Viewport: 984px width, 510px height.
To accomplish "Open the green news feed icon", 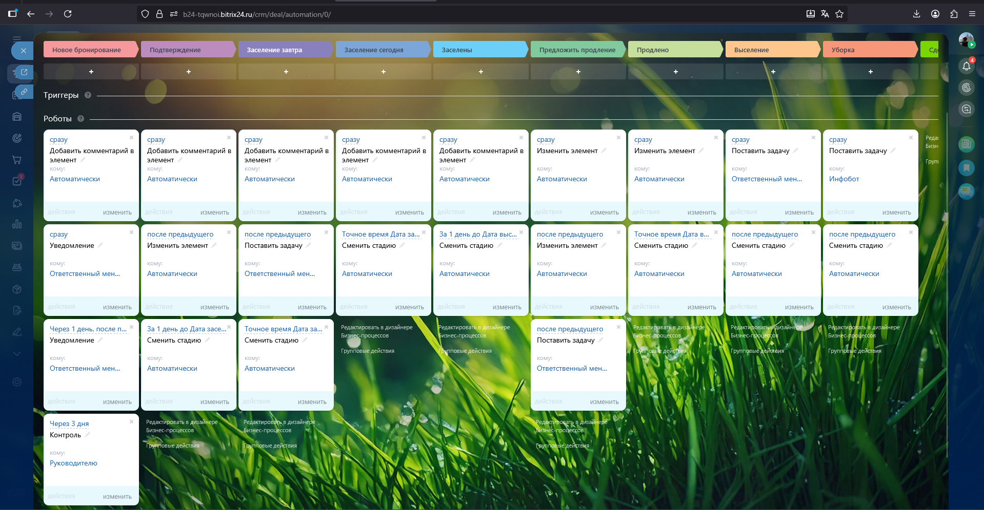I will pyautogui.click(x=967, y=144).
